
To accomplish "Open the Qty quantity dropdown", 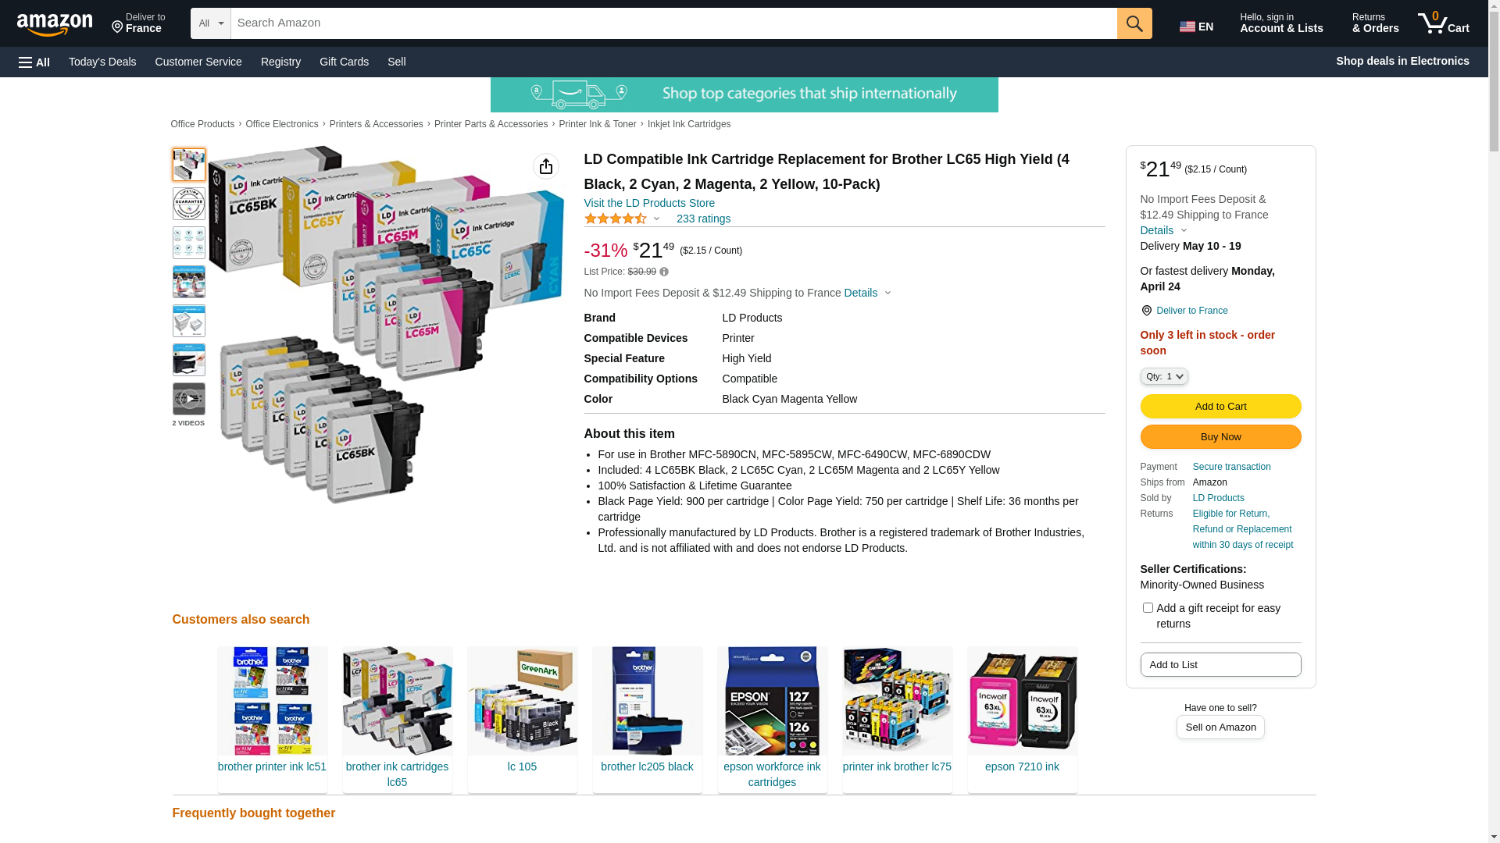I will (x=1164, y=376).
